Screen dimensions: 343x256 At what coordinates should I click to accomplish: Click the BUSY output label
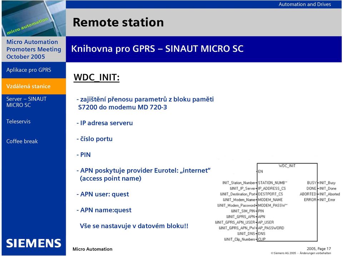tap(312, 183)
